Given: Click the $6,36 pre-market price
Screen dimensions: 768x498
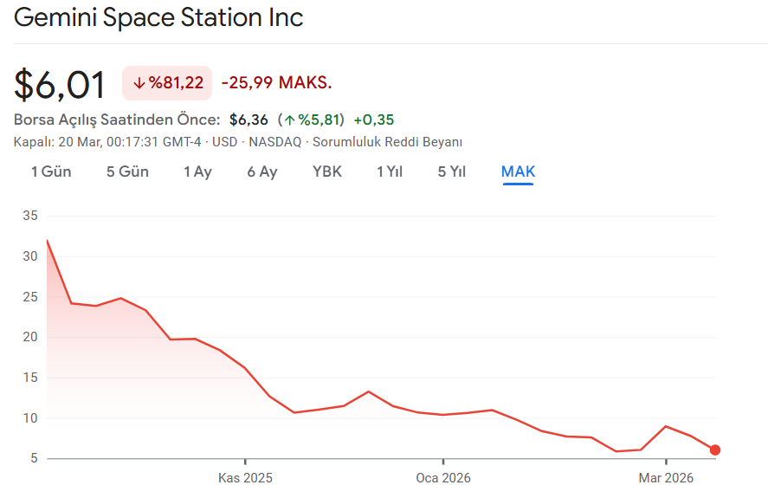Looking at the screenshot, I should 248,120.
